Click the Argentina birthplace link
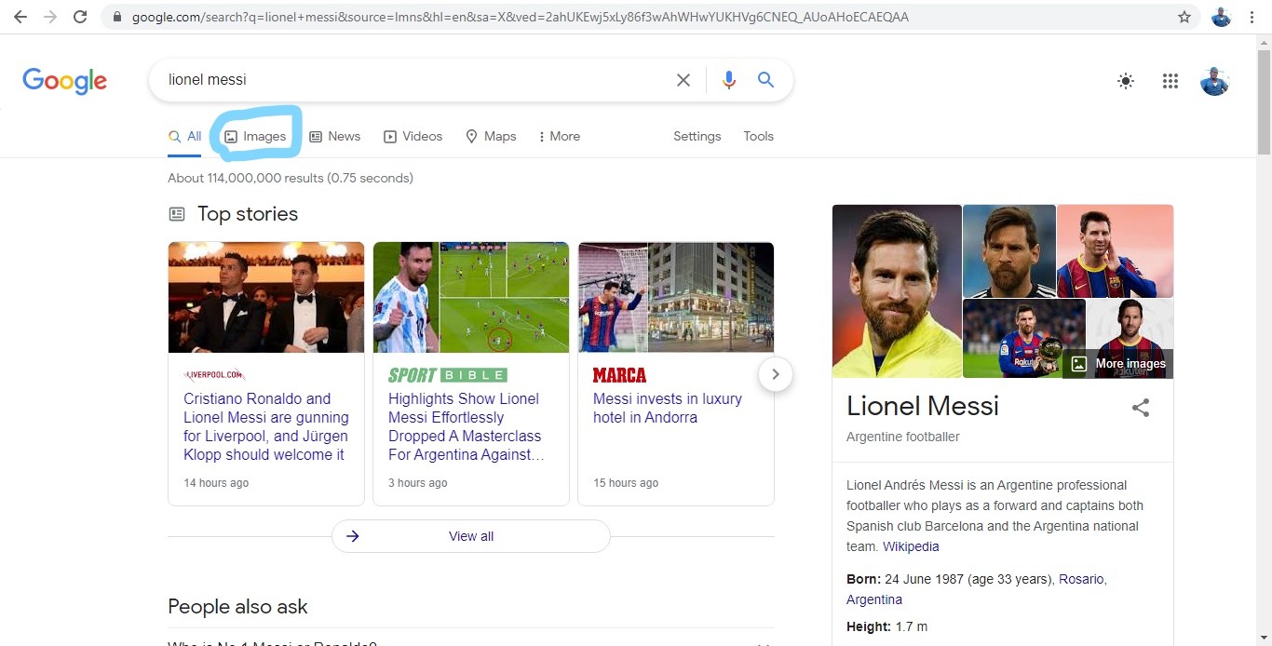This screenshot has height=646, width=1272. tap(874, 599)
